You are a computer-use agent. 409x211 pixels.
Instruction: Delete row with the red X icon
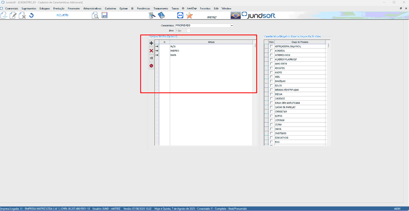coord(151,51)
